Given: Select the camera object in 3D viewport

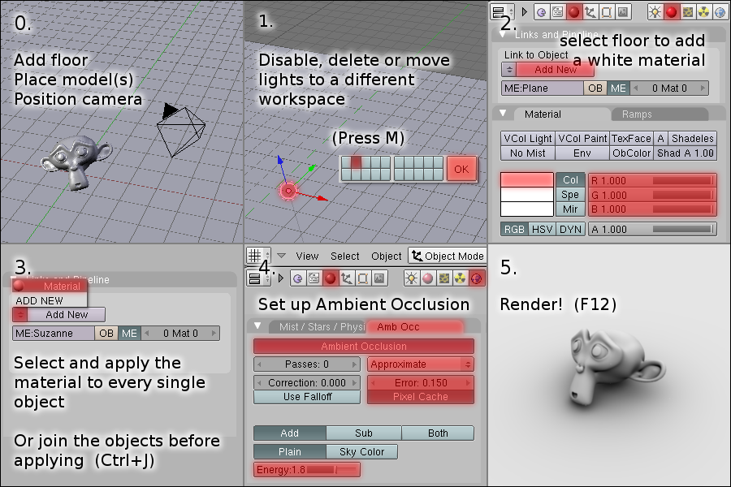Looking at the screenshot, I should [180, 130].
